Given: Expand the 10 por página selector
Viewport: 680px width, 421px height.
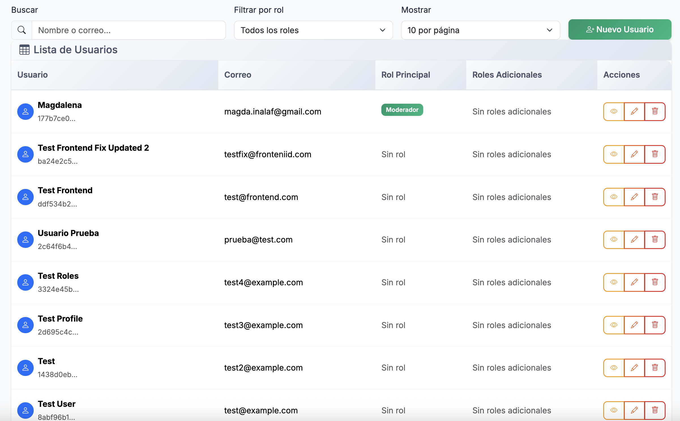Looking at the screenshot, I should tap(480, 30).
